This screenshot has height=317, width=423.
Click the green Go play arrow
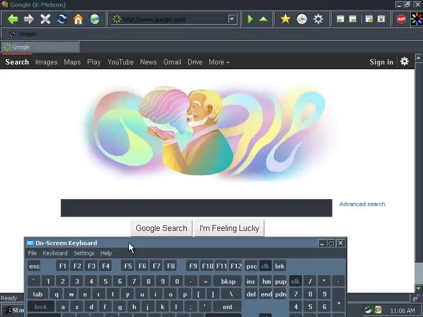pos(250,19)
